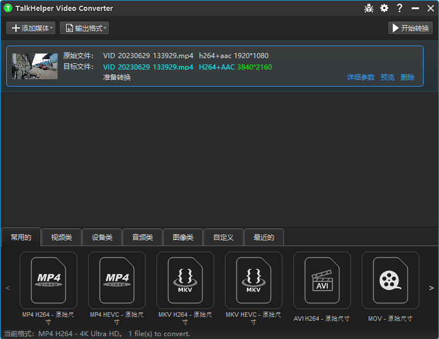Screen dimensions: 439x339
Task: Select the MP4 H264 original size format icon
Action: (48, 280)
